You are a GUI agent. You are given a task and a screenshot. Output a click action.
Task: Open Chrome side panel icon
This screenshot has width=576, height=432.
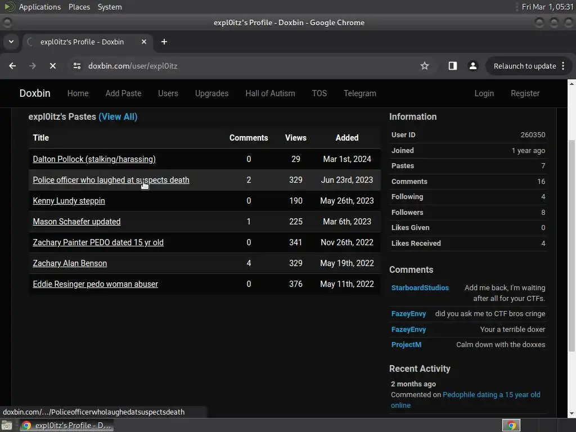[x=453, y=66]
